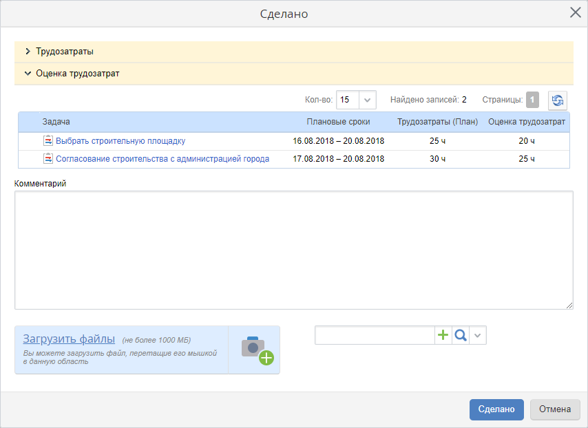The width and height of the screenshot is (588, 428).
Task: Open task Выбрать строительную площадку
Action: point(120,141)
